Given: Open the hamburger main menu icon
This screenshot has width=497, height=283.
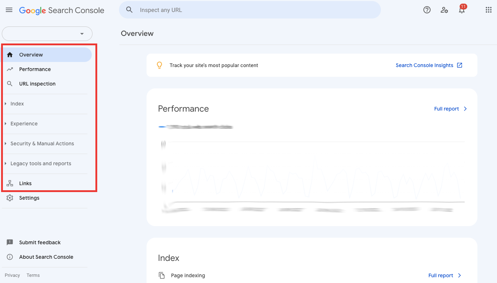Looking at the screenshot, I should pyautogui.click(x=9, y=10).
